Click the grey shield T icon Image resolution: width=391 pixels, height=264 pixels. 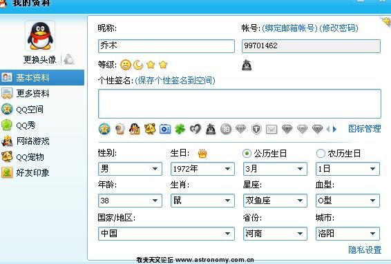pos(256,129)
